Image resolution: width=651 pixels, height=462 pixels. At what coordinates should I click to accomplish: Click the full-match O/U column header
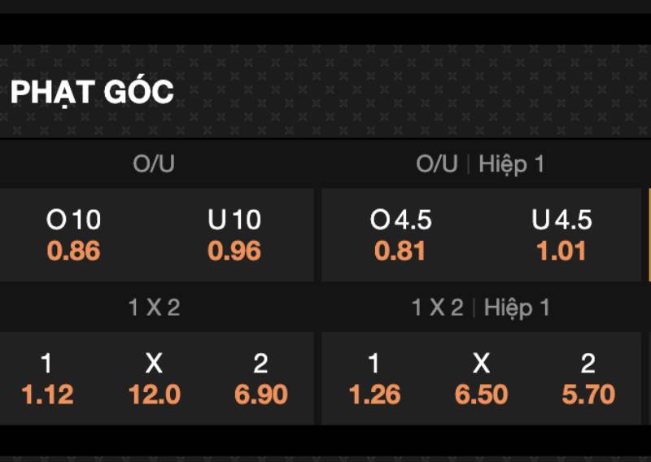[x=154, y=164]
